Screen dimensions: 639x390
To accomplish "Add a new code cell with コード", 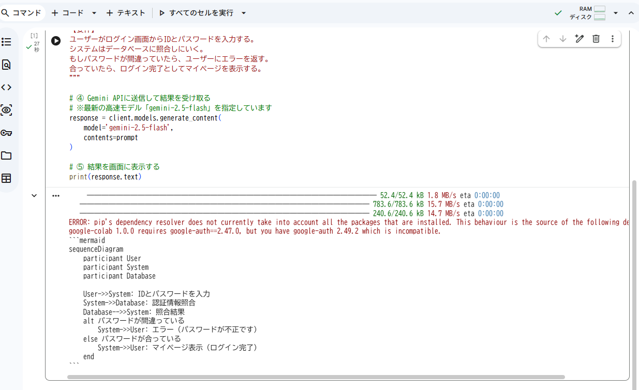I will click(x=67, y=13).
